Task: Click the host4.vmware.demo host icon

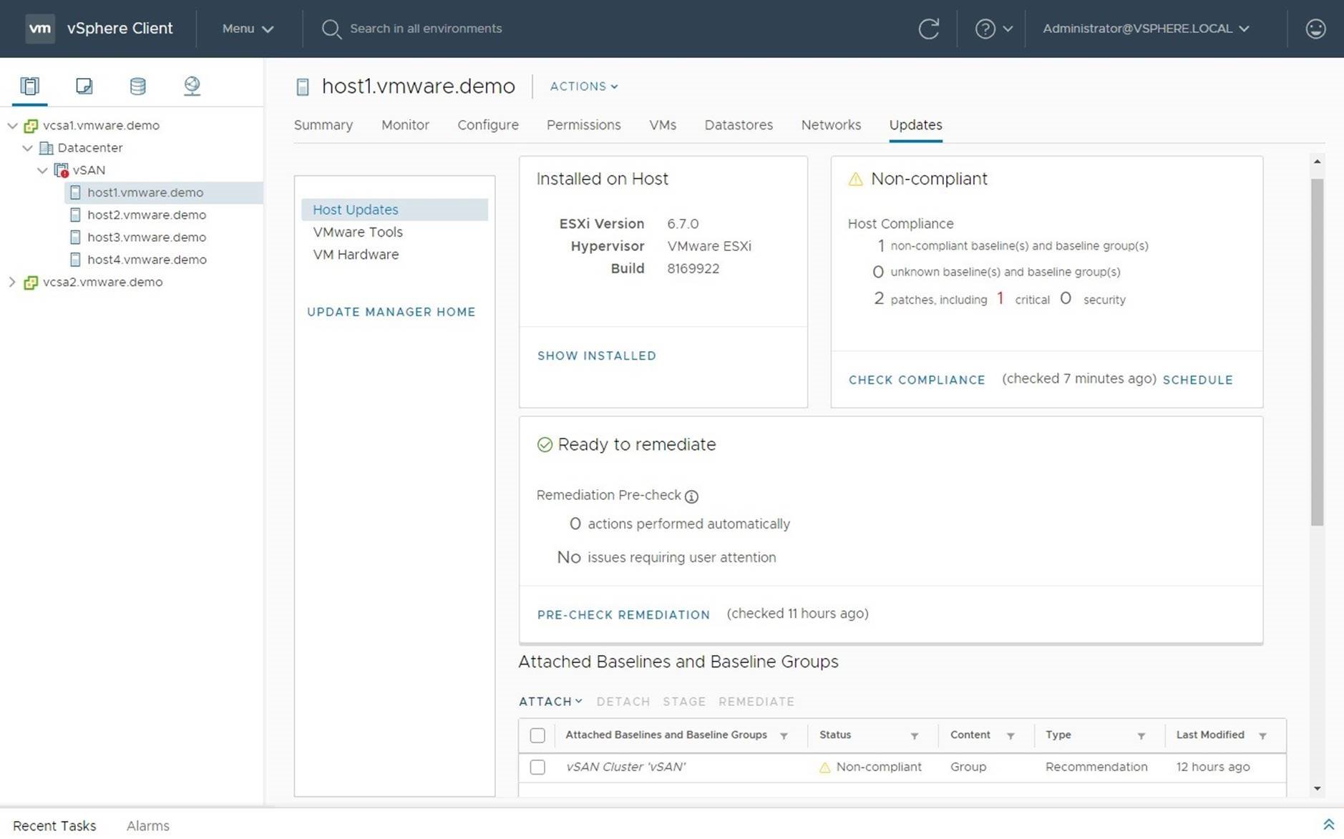Action: pyautogui.click(x=75, y=260)
